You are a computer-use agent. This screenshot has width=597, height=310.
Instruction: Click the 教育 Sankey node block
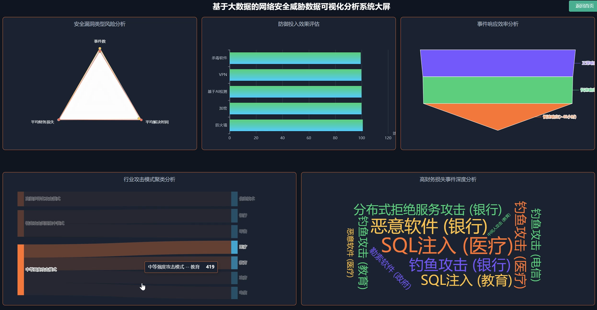[234, 263]
